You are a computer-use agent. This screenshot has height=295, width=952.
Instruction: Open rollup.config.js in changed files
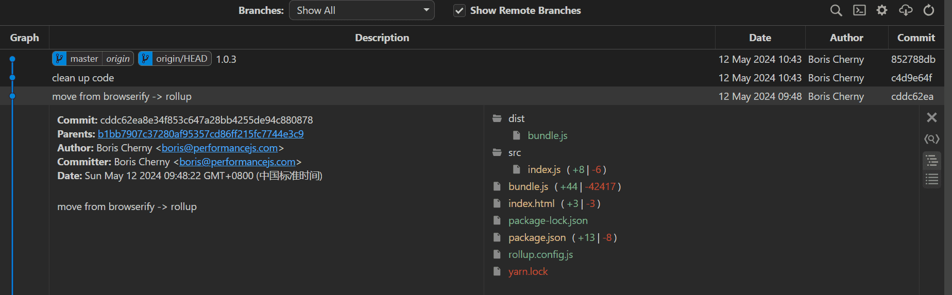tap(540, 254)
